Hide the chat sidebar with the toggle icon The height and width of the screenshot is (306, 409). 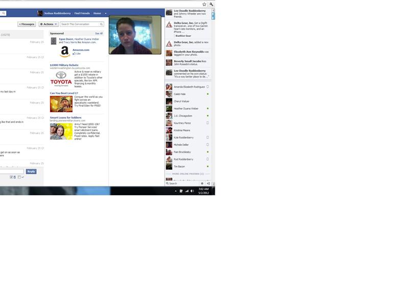[207, 183]
